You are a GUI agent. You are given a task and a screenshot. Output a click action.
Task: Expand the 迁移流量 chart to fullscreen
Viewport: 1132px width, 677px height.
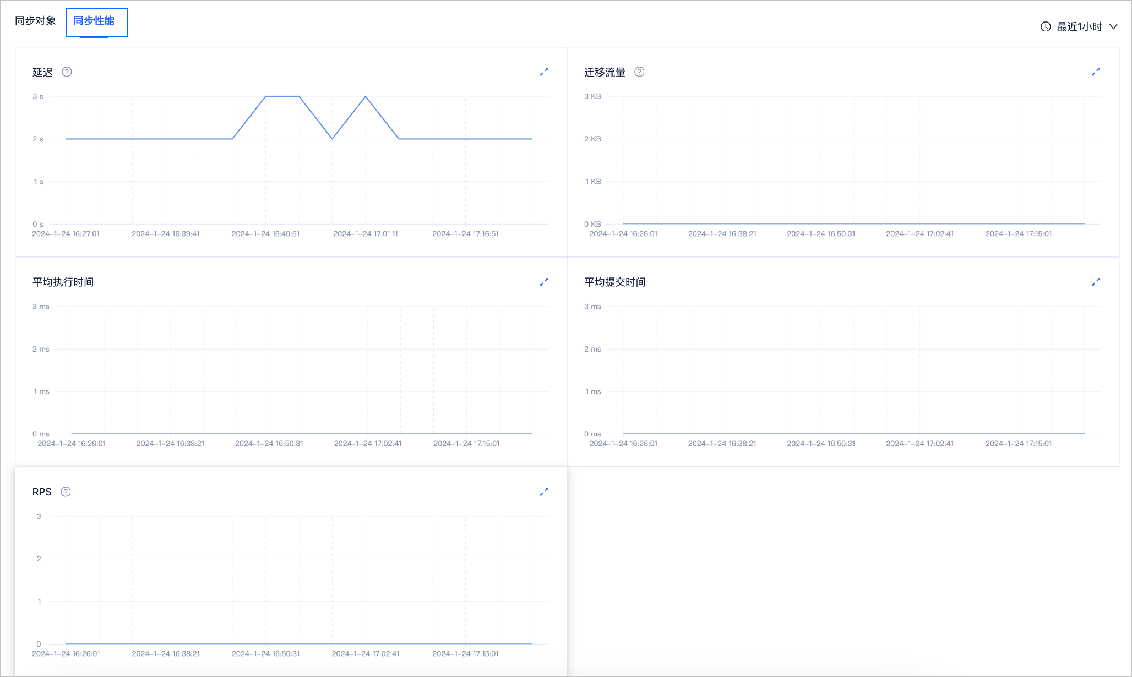pyautogui.click(x=1096, y=72)
